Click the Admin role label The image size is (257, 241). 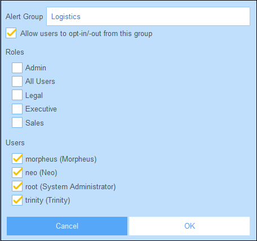click(36, 68)
